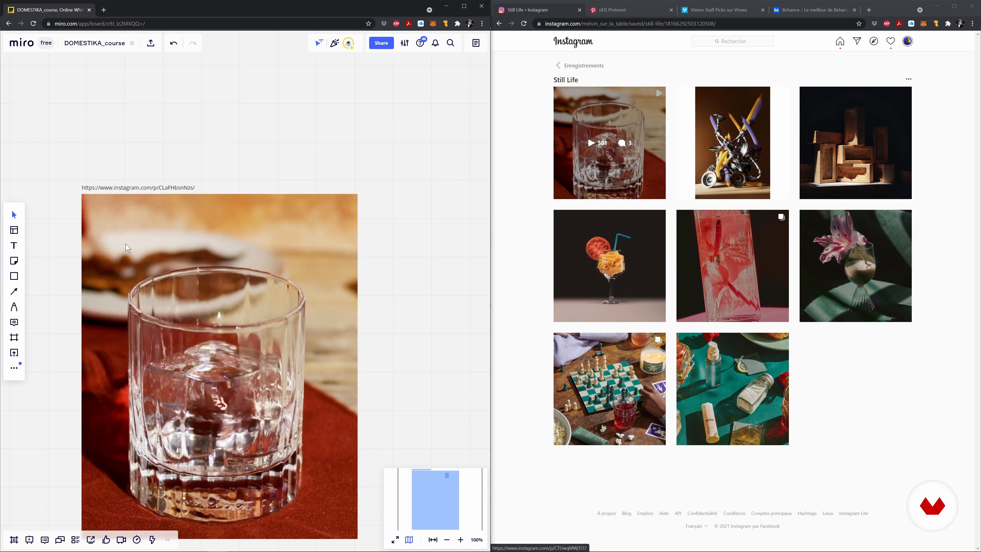Click the blue Share button

(x=381, y=43)
